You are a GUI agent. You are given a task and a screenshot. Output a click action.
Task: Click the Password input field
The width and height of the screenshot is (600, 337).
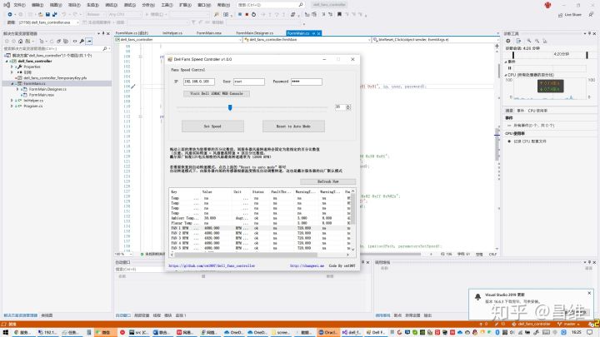click(306, 82)
